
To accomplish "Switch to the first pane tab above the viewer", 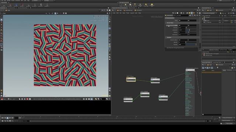I will (x=3, y=8).
